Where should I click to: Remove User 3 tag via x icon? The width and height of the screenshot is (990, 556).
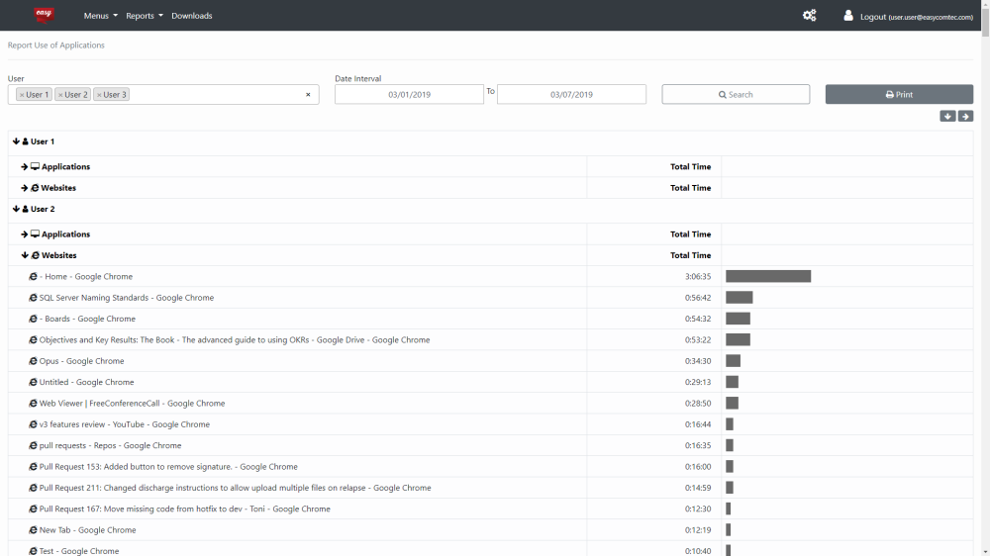(99, 95)
